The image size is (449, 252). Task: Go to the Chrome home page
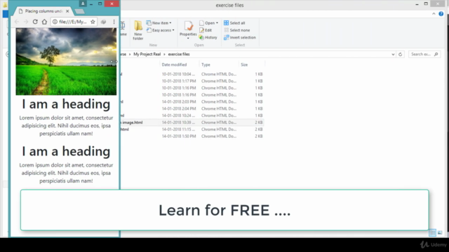44,22
